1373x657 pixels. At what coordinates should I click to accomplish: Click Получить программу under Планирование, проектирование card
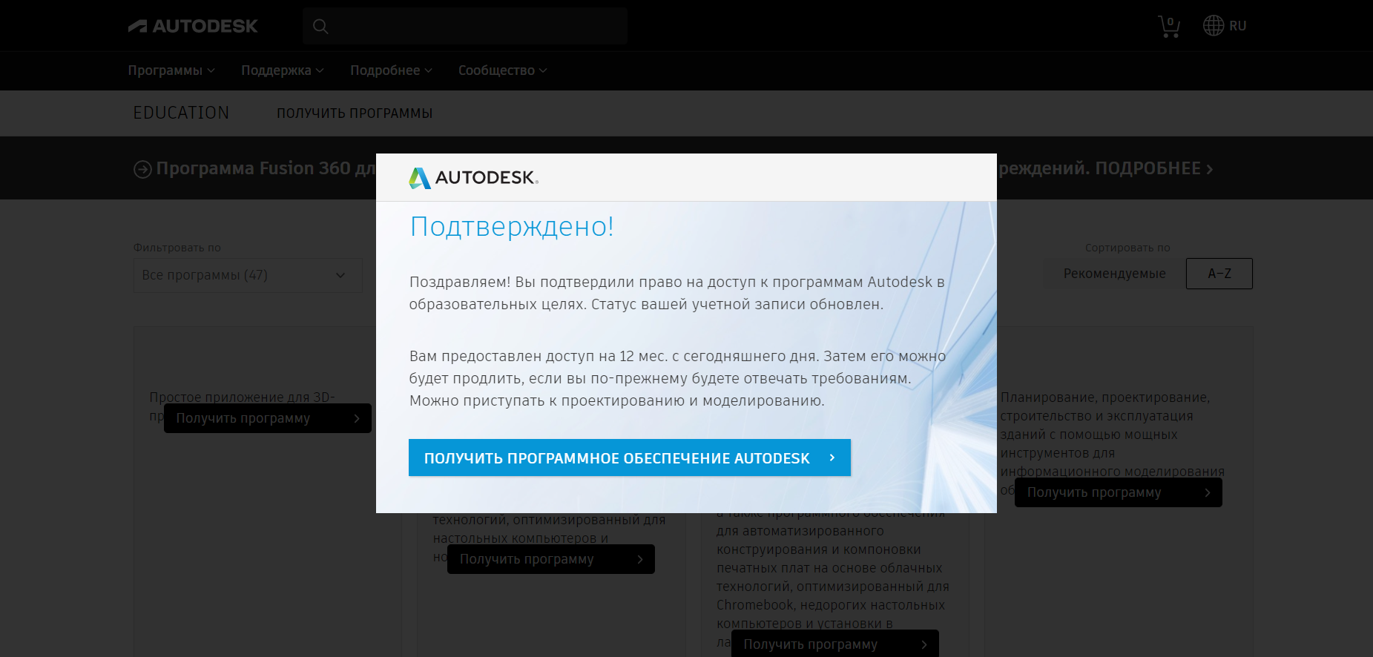click(x=1119, y=492)
